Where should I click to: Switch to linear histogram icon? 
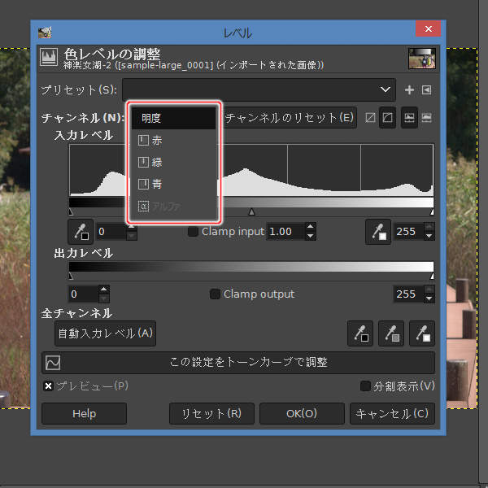(409, 118)
